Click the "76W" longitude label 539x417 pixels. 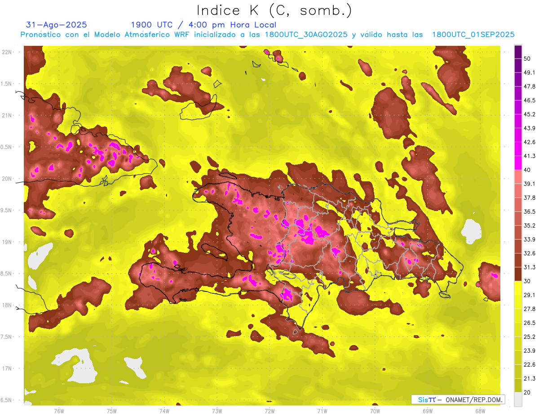[x=59, y=411]
